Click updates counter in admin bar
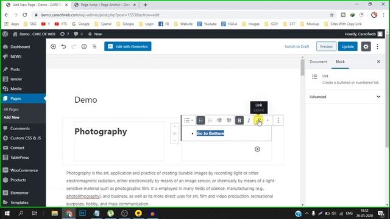The height and width of the screenshot is (219, 390). pos(65,34)
